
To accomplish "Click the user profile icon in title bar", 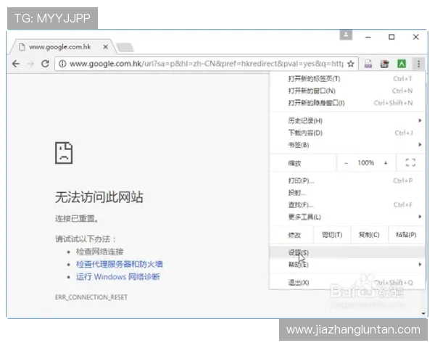I will point(346,35).
